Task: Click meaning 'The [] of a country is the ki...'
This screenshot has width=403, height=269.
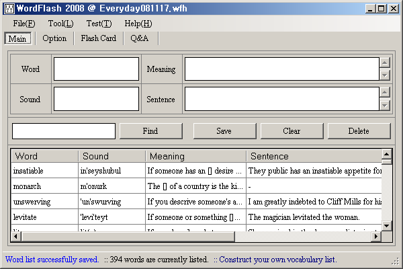Action: [195, 186]
